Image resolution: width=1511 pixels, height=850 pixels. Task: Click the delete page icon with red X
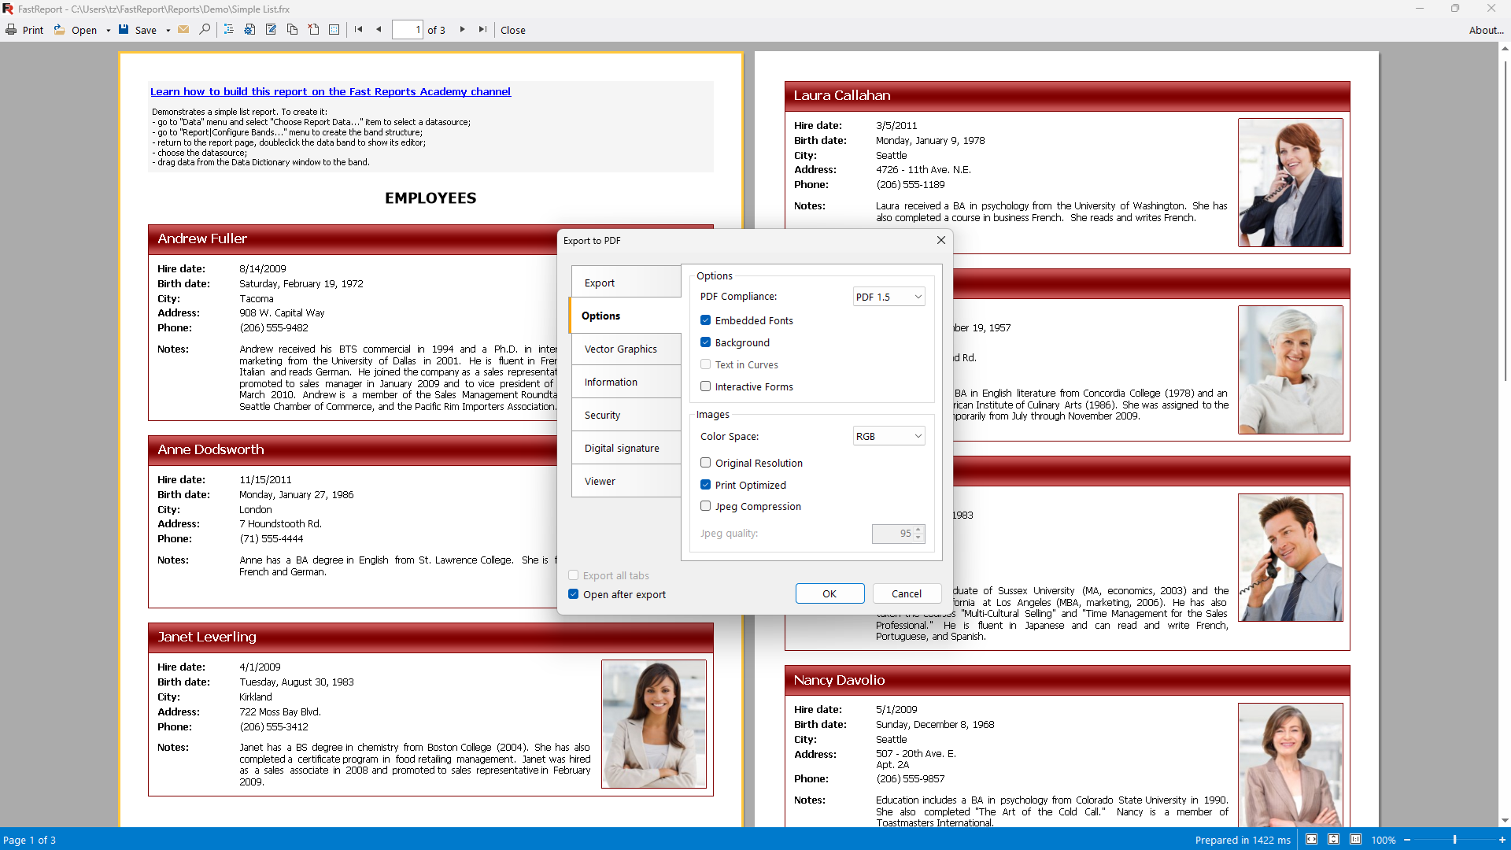coord(313,30)
